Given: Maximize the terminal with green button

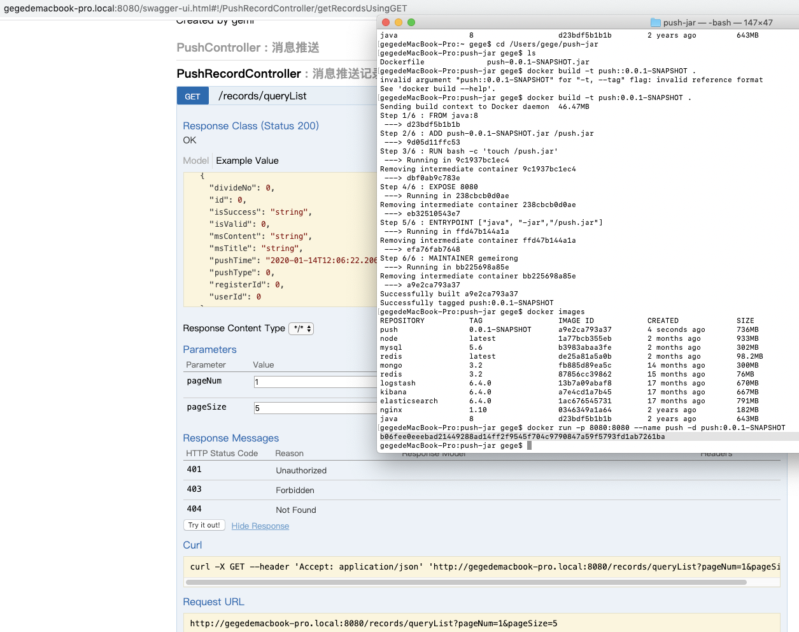Looking at the screenshot, I should (411, 22).
